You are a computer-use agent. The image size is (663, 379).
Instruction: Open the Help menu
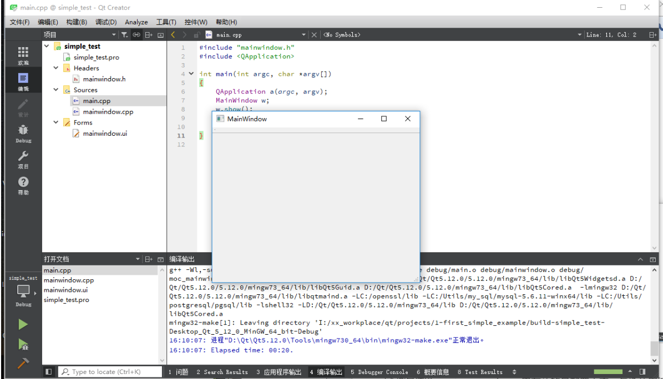coord(226,22)
